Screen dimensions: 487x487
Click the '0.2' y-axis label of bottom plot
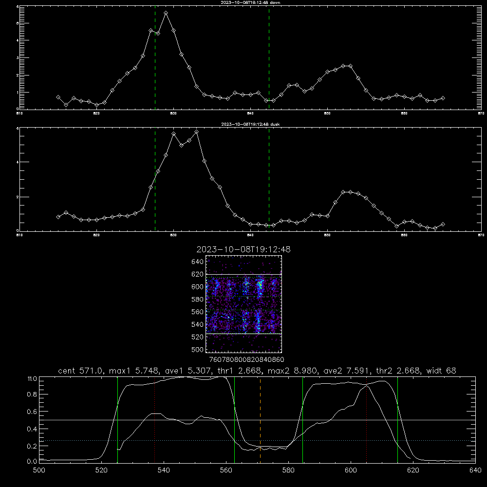[x=32, y=446]
